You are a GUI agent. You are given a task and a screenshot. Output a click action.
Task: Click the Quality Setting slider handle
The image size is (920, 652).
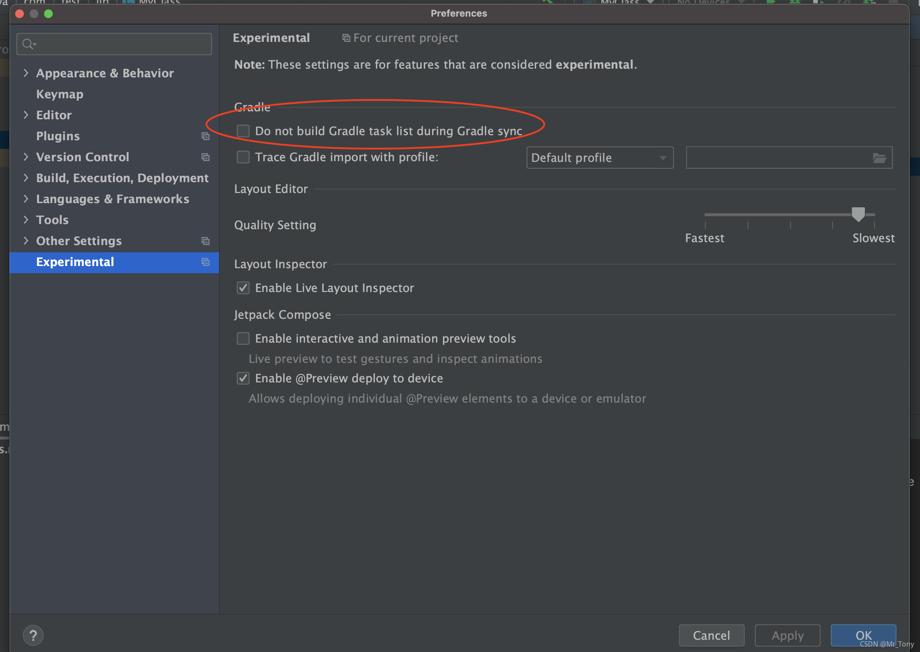click(x=858, y=214)
